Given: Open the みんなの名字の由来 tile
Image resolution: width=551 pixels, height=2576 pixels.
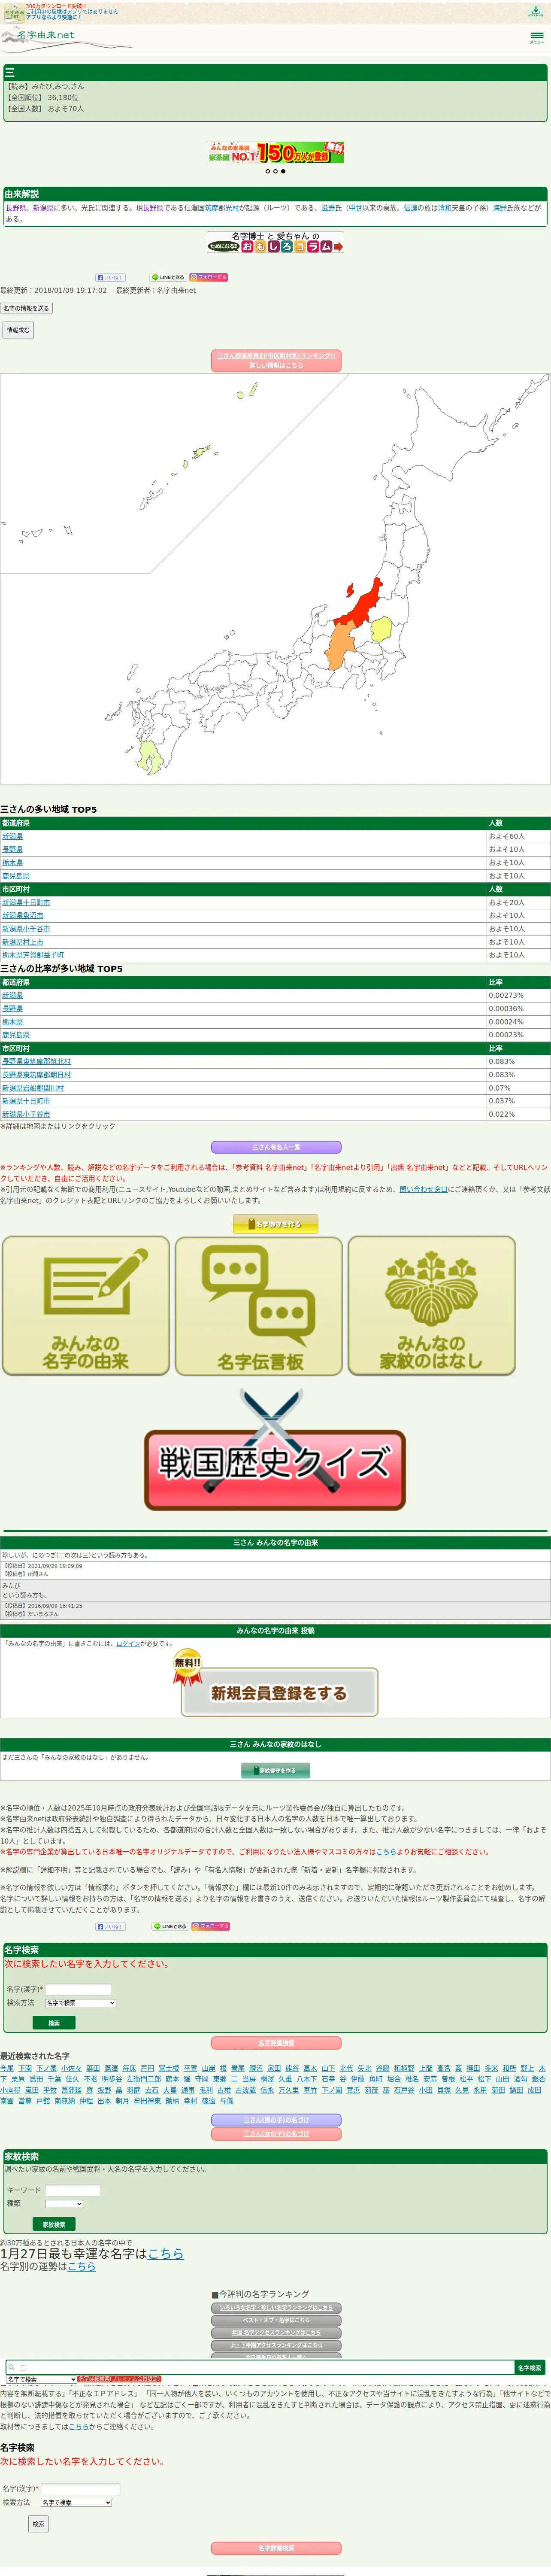Looking at the screenshot, I should pos(86,1305).
